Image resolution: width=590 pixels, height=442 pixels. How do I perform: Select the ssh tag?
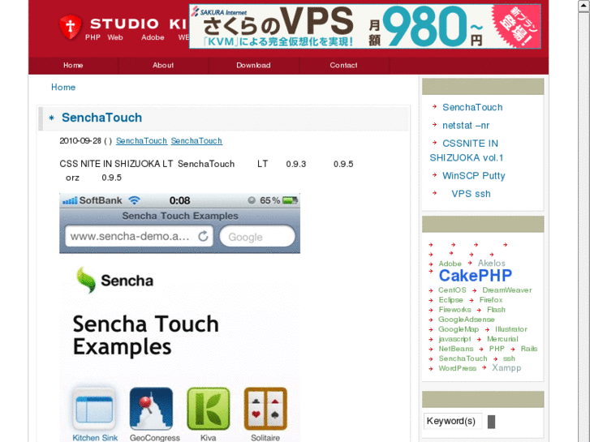point(509,358)
